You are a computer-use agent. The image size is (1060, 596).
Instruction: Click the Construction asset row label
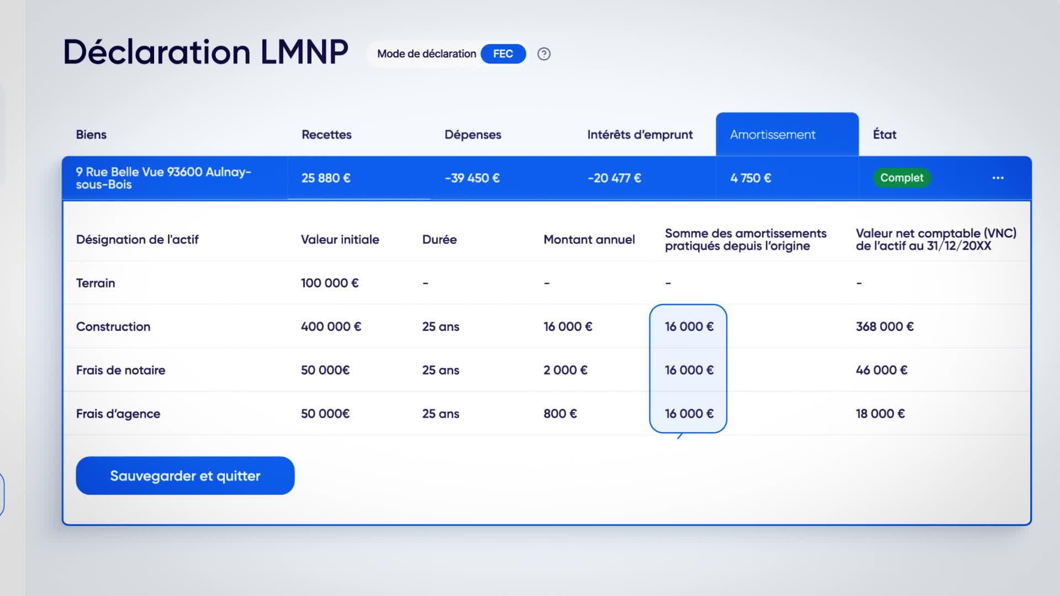[x=113, y=327]
